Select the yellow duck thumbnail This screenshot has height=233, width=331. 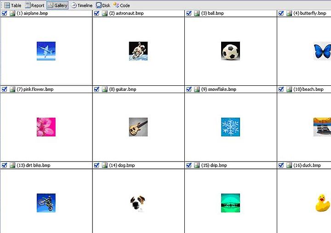point(322,203)
